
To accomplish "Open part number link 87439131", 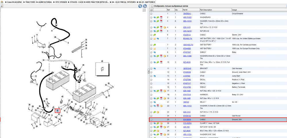I will tap(187, 35).
